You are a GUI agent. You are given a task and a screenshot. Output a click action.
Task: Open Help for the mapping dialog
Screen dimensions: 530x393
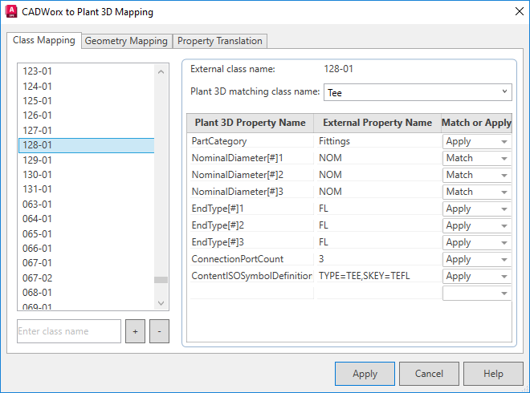pos(493,374)
